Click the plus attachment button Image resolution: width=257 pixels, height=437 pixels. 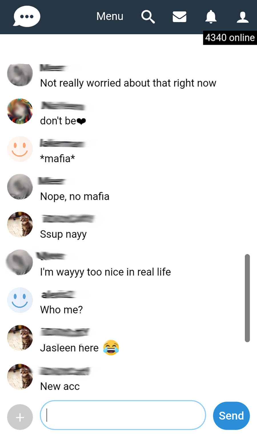20,417
